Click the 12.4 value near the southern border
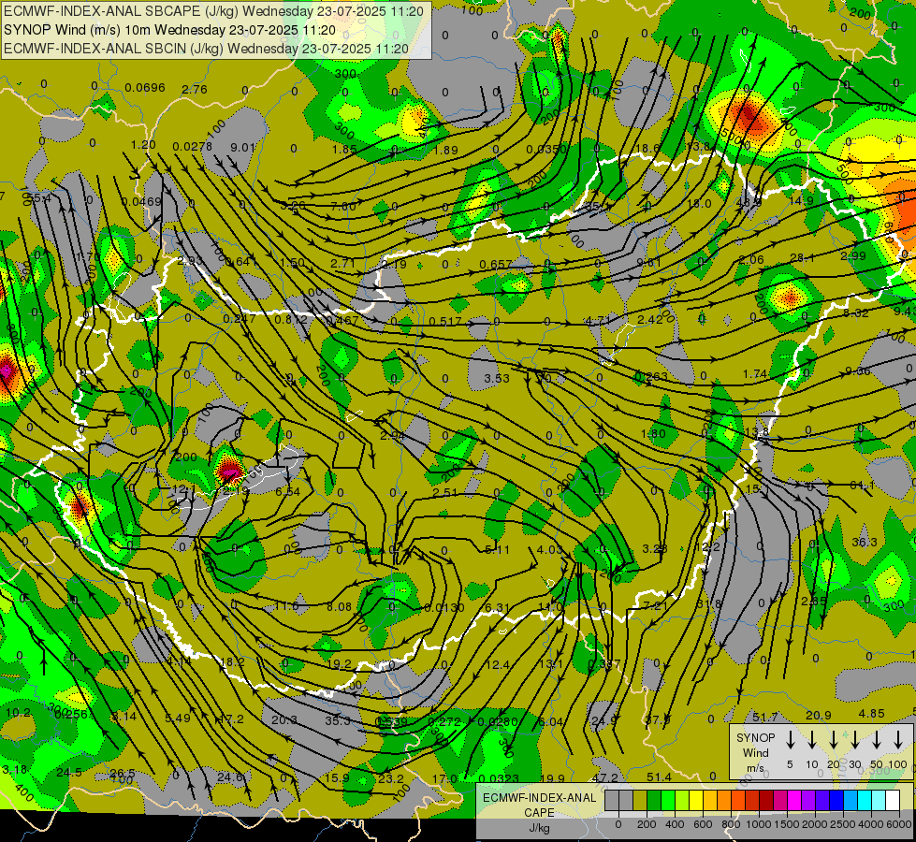 point(498,664)
